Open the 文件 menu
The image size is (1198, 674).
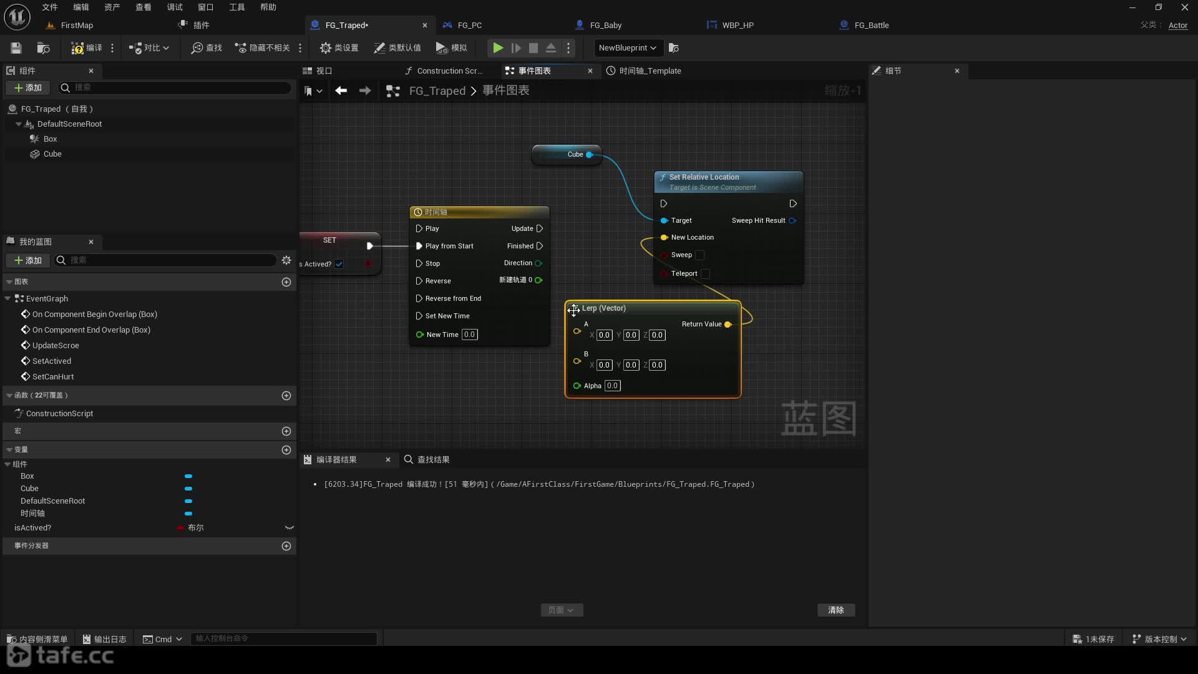[50, 7]
